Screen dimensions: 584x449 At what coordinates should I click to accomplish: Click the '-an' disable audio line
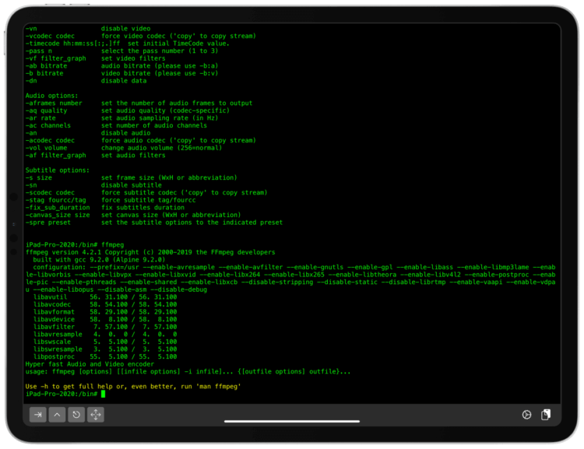[88, 132]
